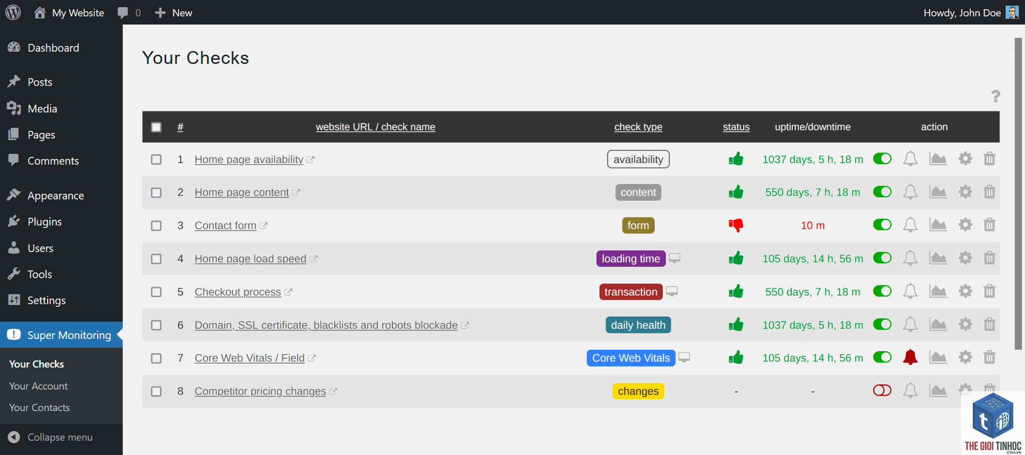Image resolution: width=1025 pixels, height=455 pixels.
Task: Click thumbs-down status for Contact form
Action: coord(736,225)
